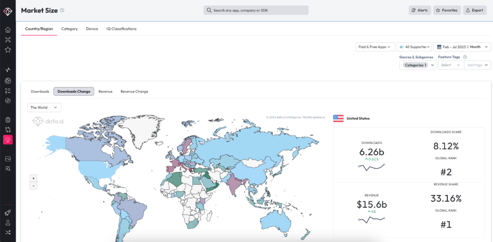Select the Downloads metric view

pyautogui.click(x=40, y=92)
